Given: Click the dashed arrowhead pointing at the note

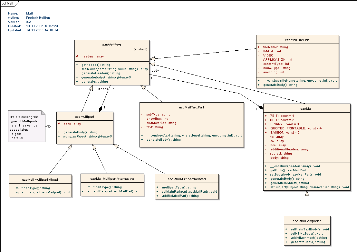Looking at the screenshot, I should point(47,126).
